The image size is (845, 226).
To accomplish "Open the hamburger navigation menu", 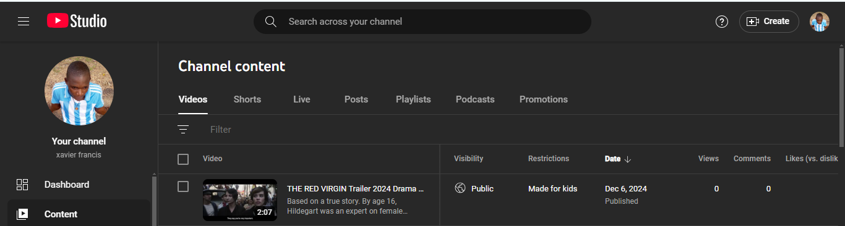I will click(x=24, y=22).
